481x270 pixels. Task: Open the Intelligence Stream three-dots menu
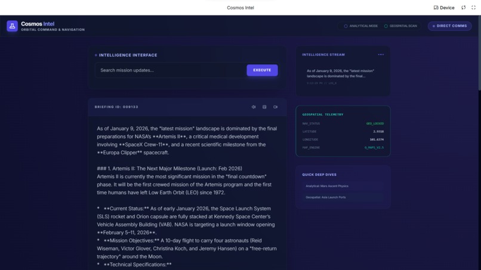tap(381, 55)
